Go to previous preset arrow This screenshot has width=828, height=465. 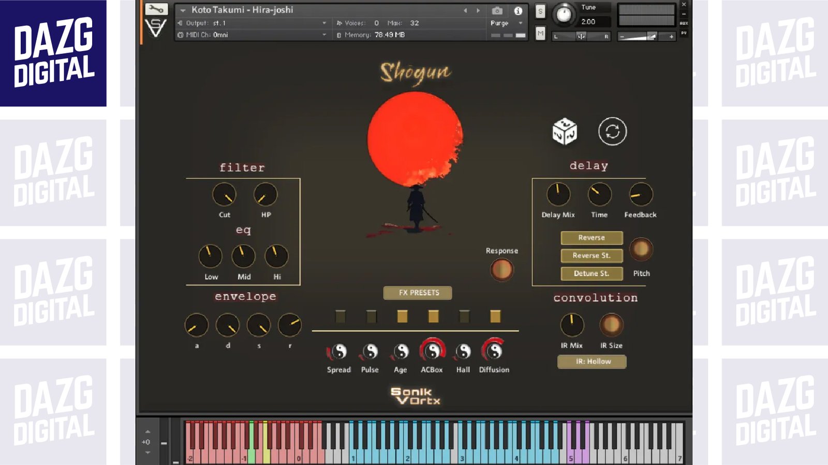click(x=465, y=10)
